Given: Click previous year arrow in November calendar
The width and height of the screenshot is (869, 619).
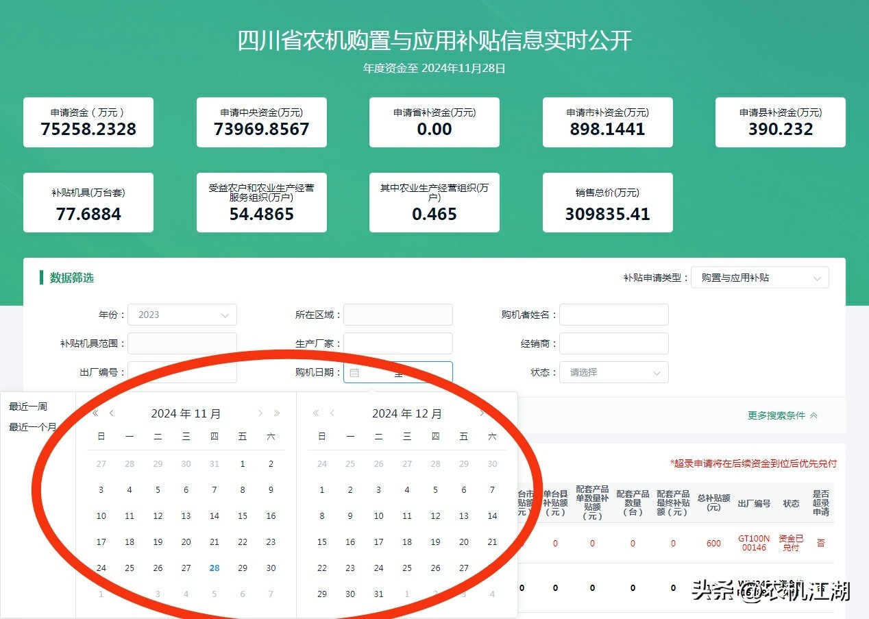Looking at the screenshot, I should coord(95,413).
